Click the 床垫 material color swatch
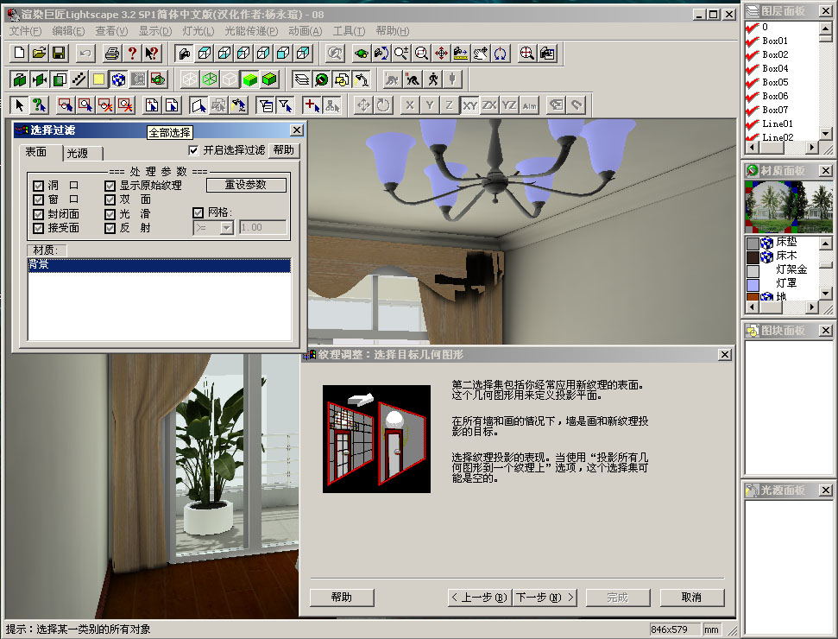Viewport: 838px width, 639px height. pyautogui.click(x=753, y=244)
